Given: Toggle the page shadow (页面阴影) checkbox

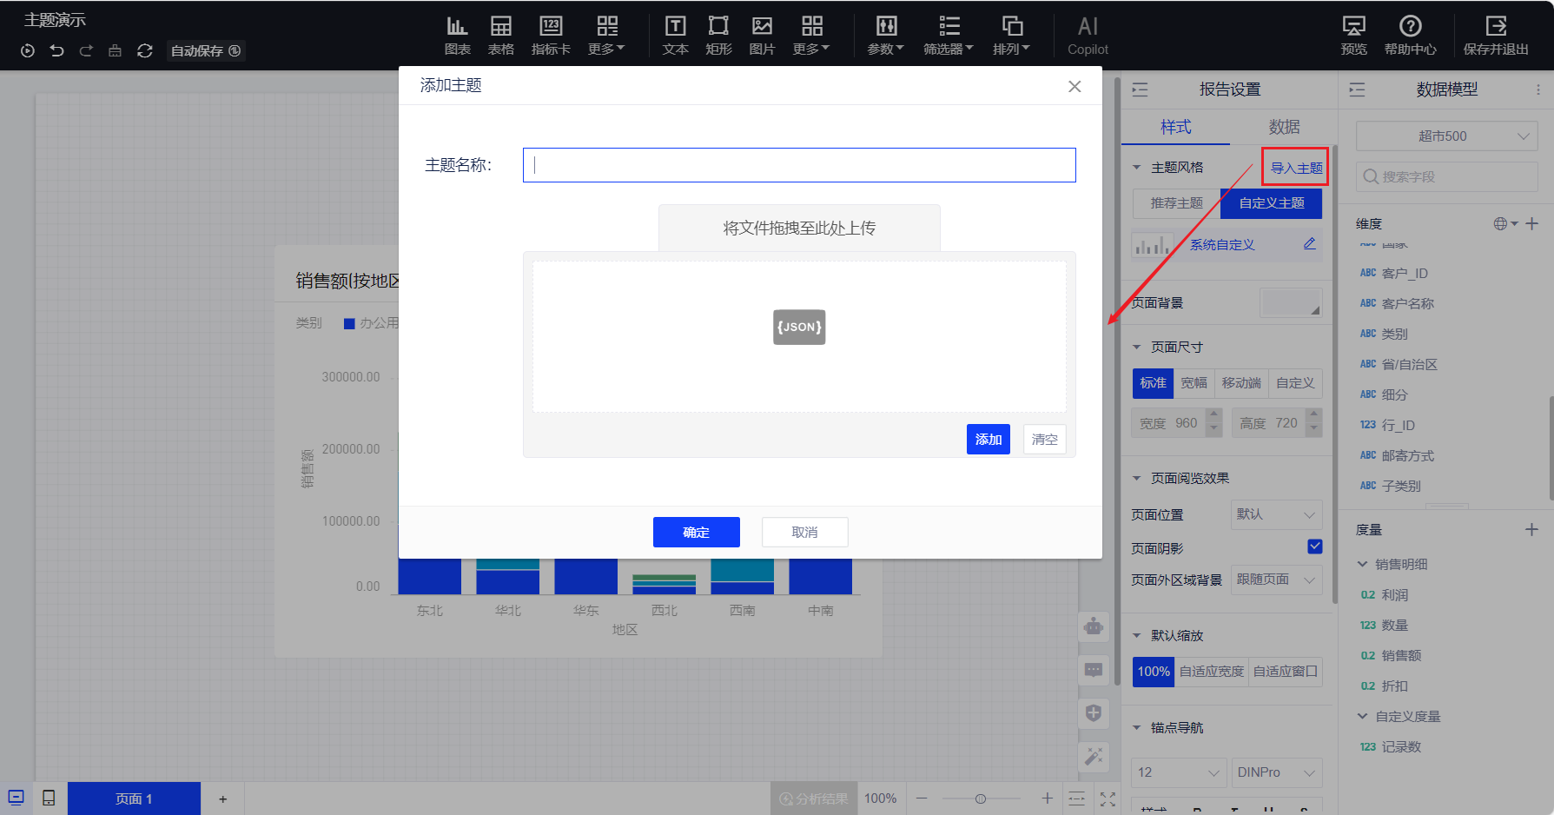Looking at the screenshot, I should [x=1314, y=547].
